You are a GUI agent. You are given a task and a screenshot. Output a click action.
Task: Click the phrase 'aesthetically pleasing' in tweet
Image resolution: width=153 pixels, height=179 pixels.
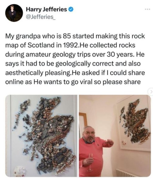38,73
